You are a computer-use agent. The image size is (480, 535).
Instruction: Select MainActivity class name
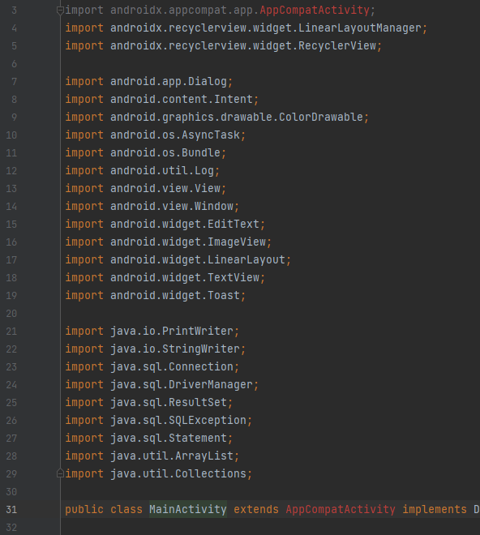point(188,509)
